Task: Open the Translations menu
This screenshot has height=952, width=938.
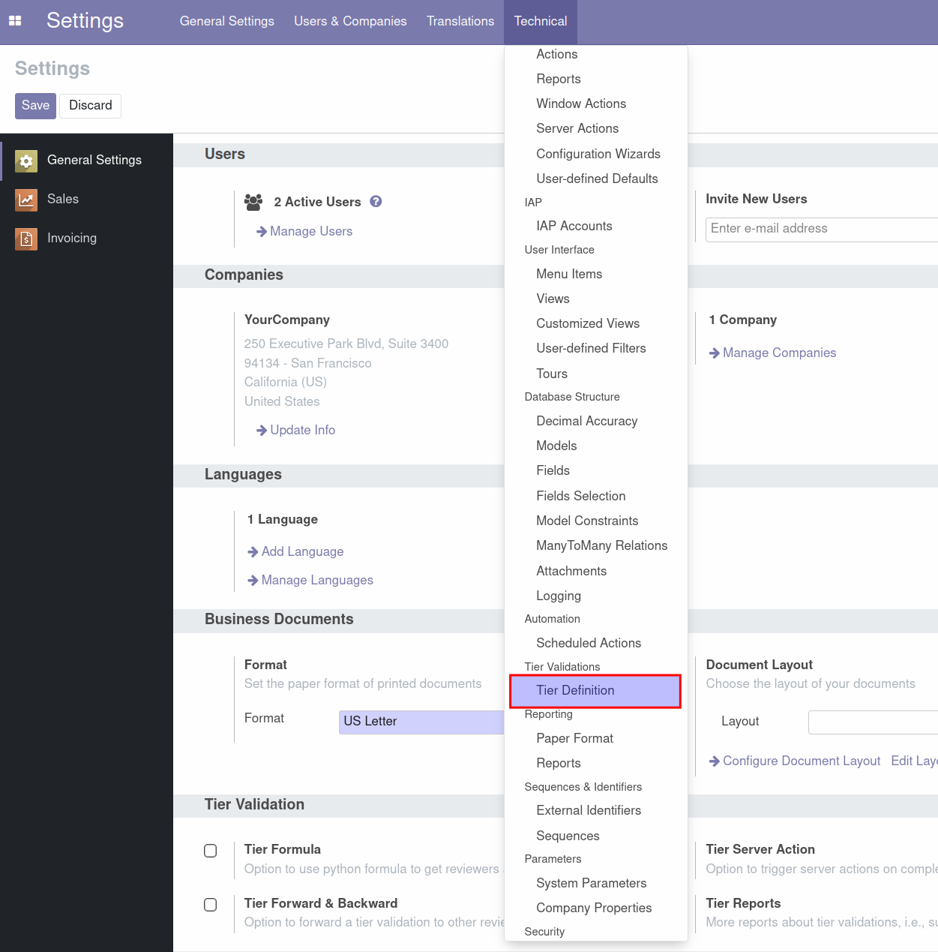Action: pos(460,22)
